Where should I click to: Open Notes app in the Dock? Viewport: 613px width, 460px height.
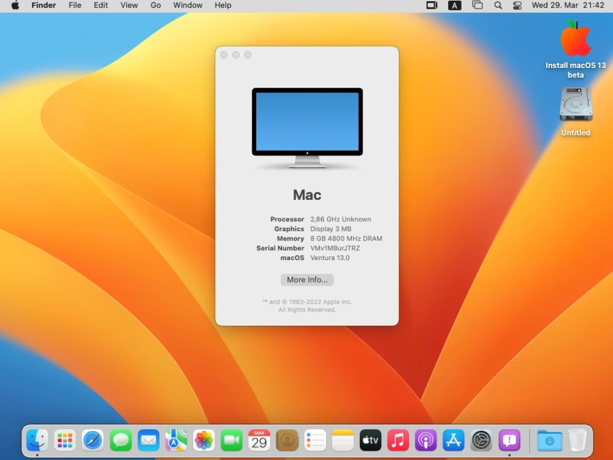click(x=343, y=440)
